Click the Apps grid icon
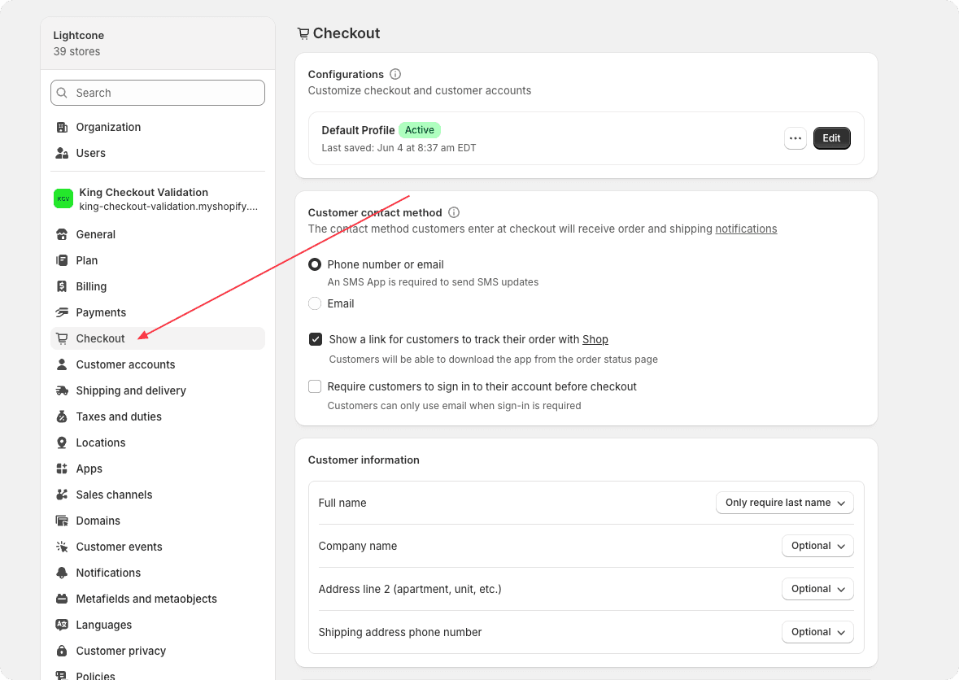Image resolution: width=959 pixels, height=680 pixels. 62,469
